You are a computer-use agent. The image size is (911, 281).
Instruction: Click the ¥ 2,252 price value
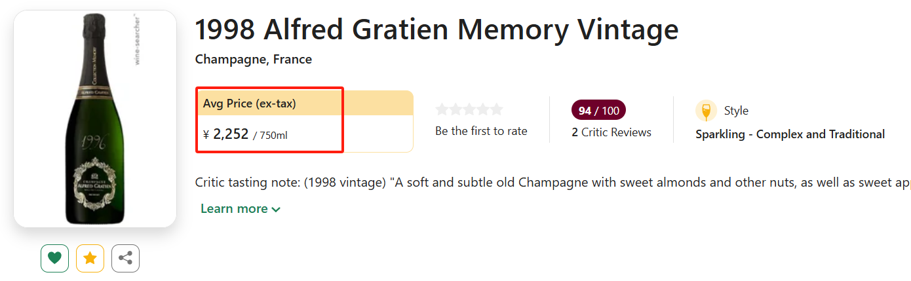pos(230,134)
